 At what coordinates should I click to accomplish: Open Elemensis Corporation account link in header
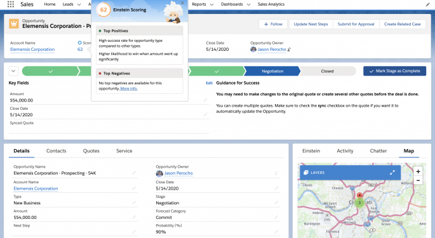tap(32, 50)
